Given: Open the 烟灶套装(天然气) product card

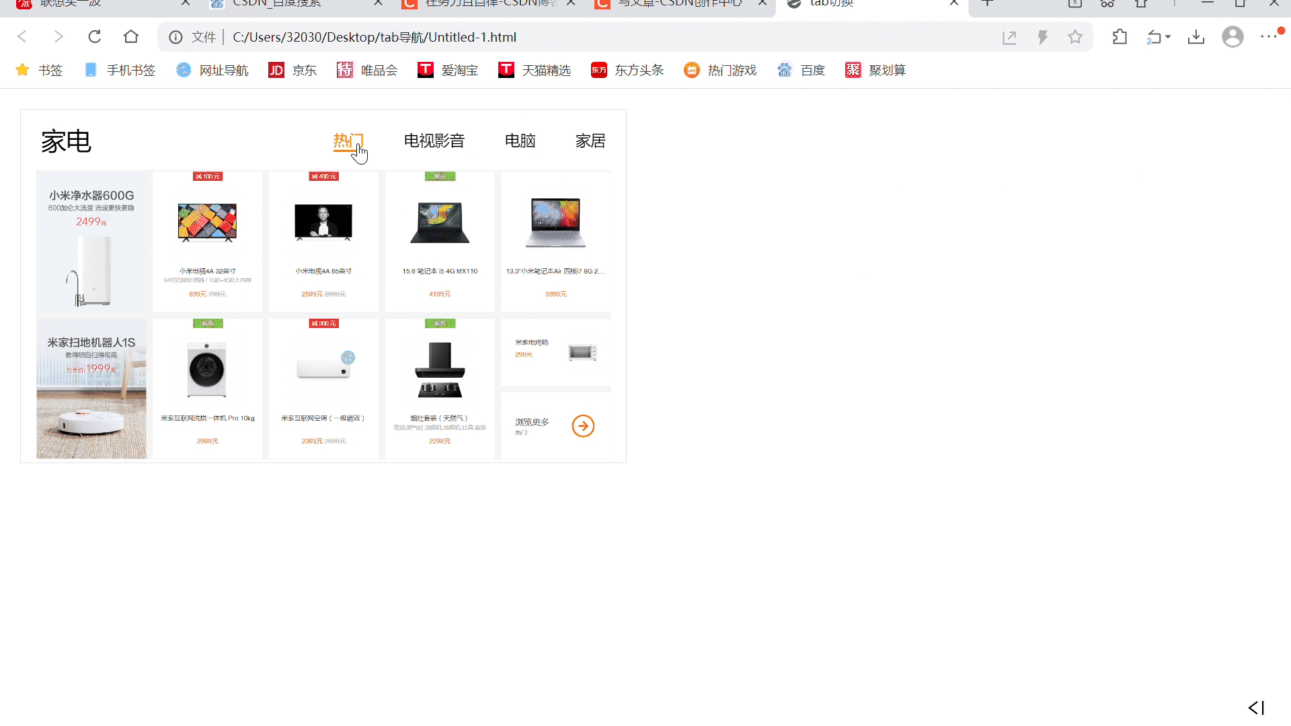Looking at the screenshot, I should click(x=440, y=389).
